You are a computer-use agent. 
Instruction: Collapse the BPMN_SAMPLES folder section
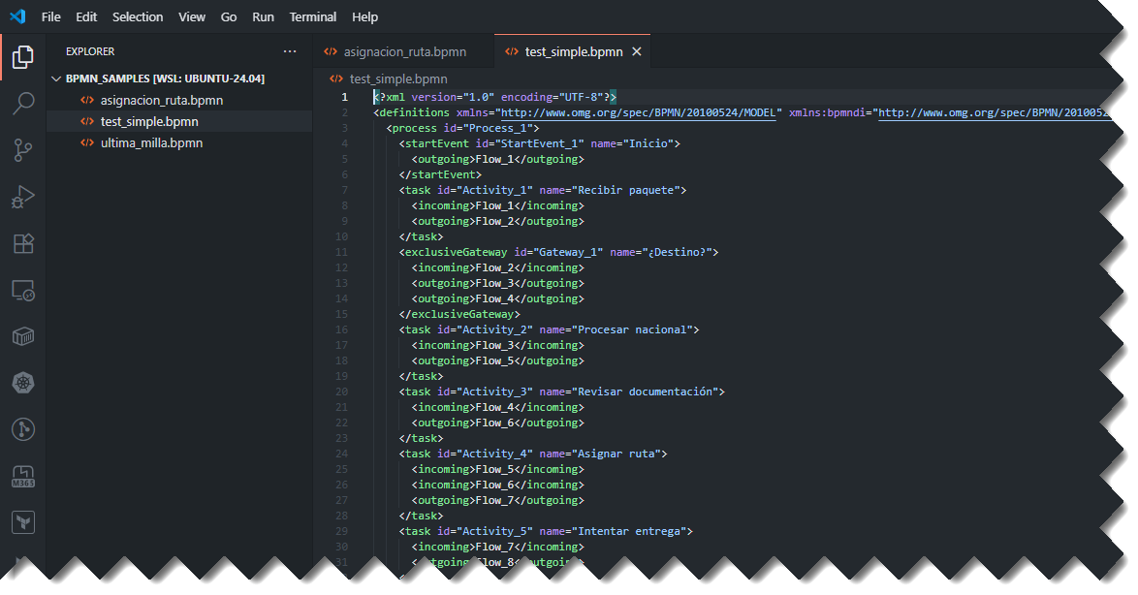click(x=56, y=78)
